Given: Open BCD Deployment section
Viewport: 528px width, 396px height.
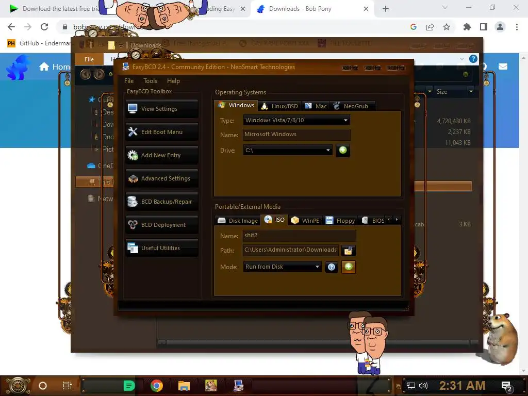Looking at the screenshot, I should click(x=161, y=225).
